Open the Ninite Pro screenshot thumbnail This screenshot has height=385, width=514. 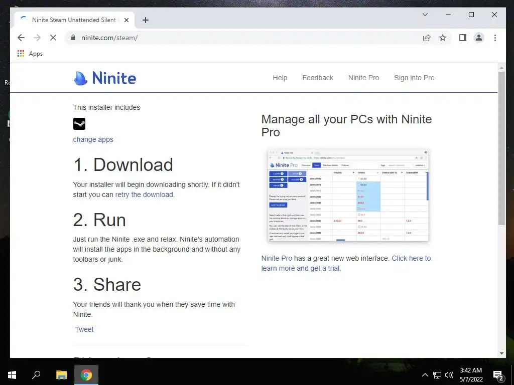click(x=348, y=195)
